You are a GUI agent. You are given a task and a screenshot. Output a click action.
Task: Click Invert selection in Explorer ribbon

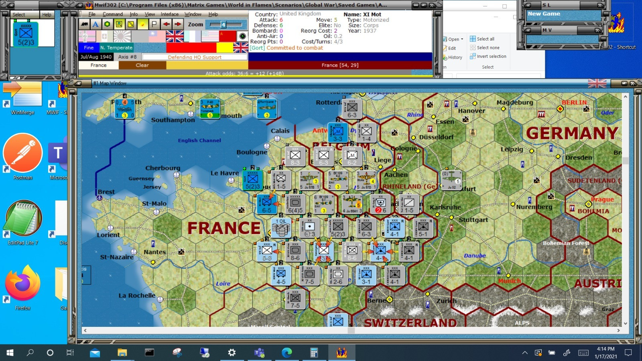(x=488, y=56)
